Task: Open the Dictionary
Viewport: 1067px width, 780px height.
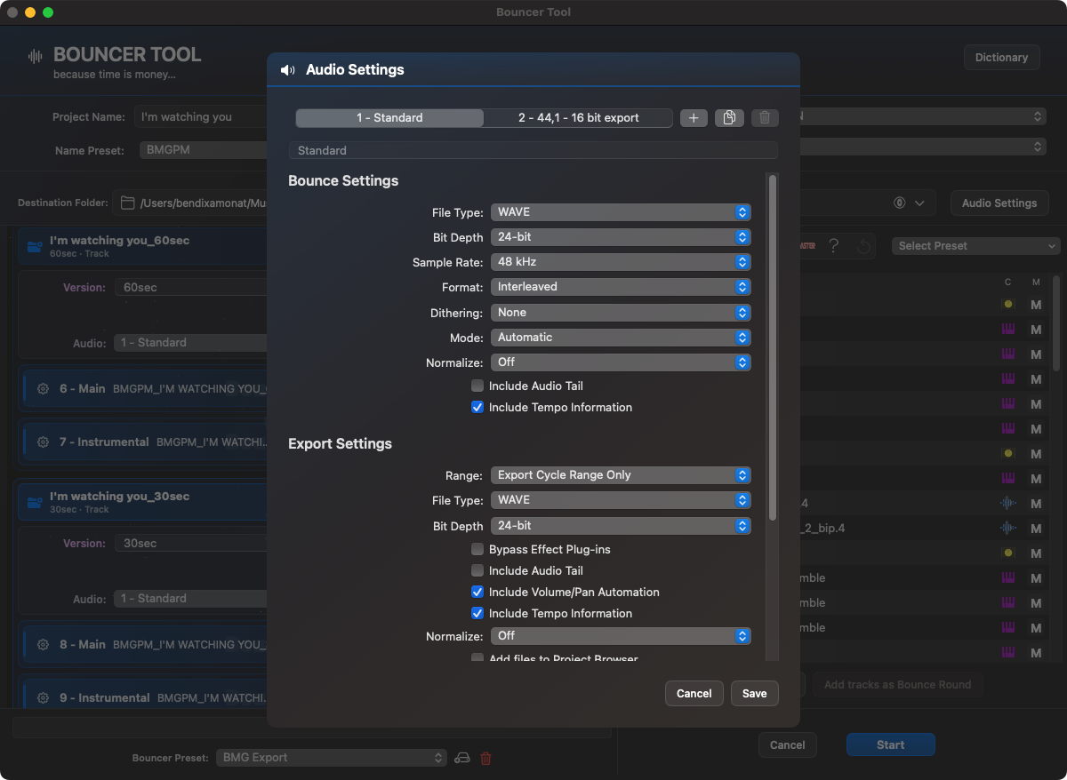Action: point(1001,58)
